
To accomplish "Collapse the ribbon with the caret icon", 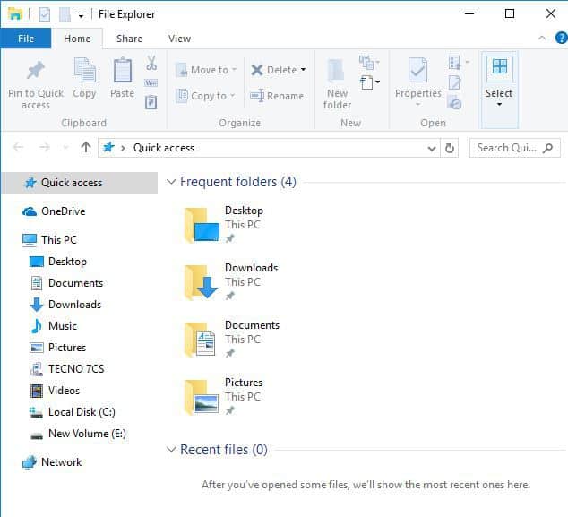I will tap(541, 38).
